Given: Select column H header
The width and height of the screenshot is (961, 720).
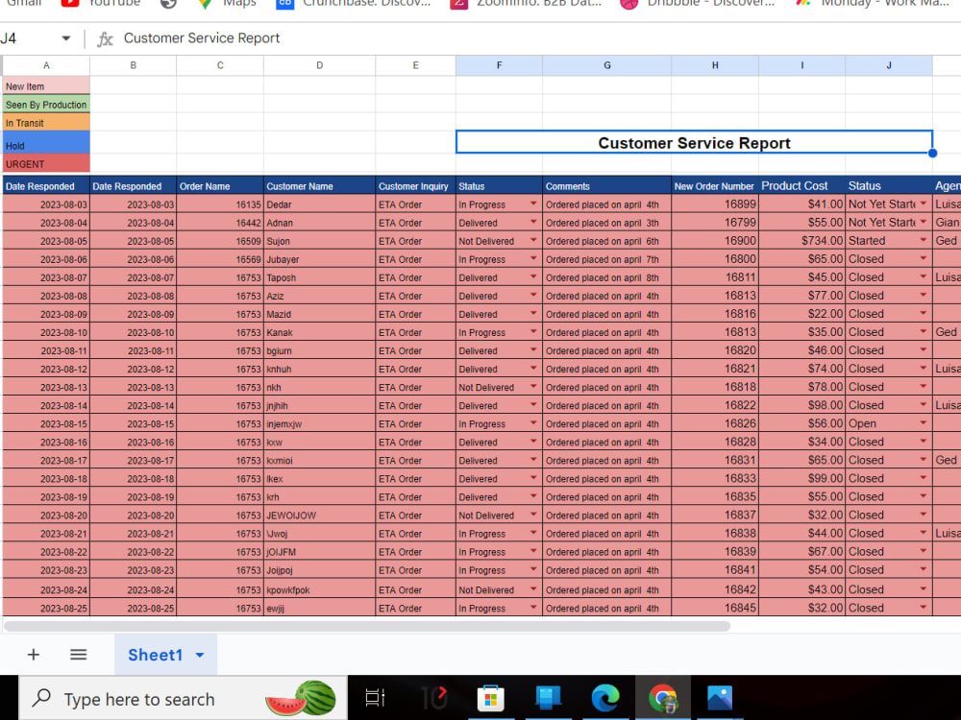Looking at the screenshot, I should tap(715, 65).
